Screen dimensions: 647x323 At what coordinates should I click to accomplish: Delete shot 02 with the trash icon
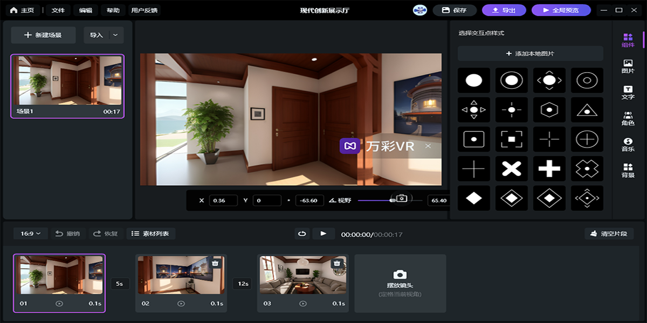[215, 263]
